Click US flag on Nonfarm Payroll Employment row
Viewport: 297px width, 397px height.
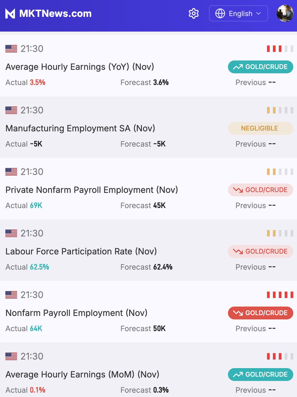pyautogui.click(x=11, y=295)
